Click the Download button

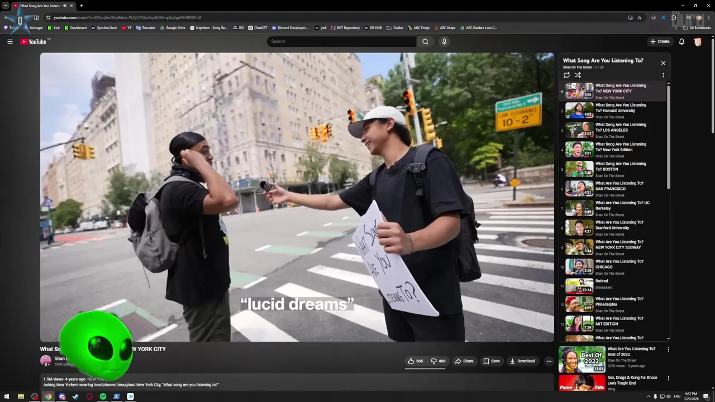click(x=523, y=361)
